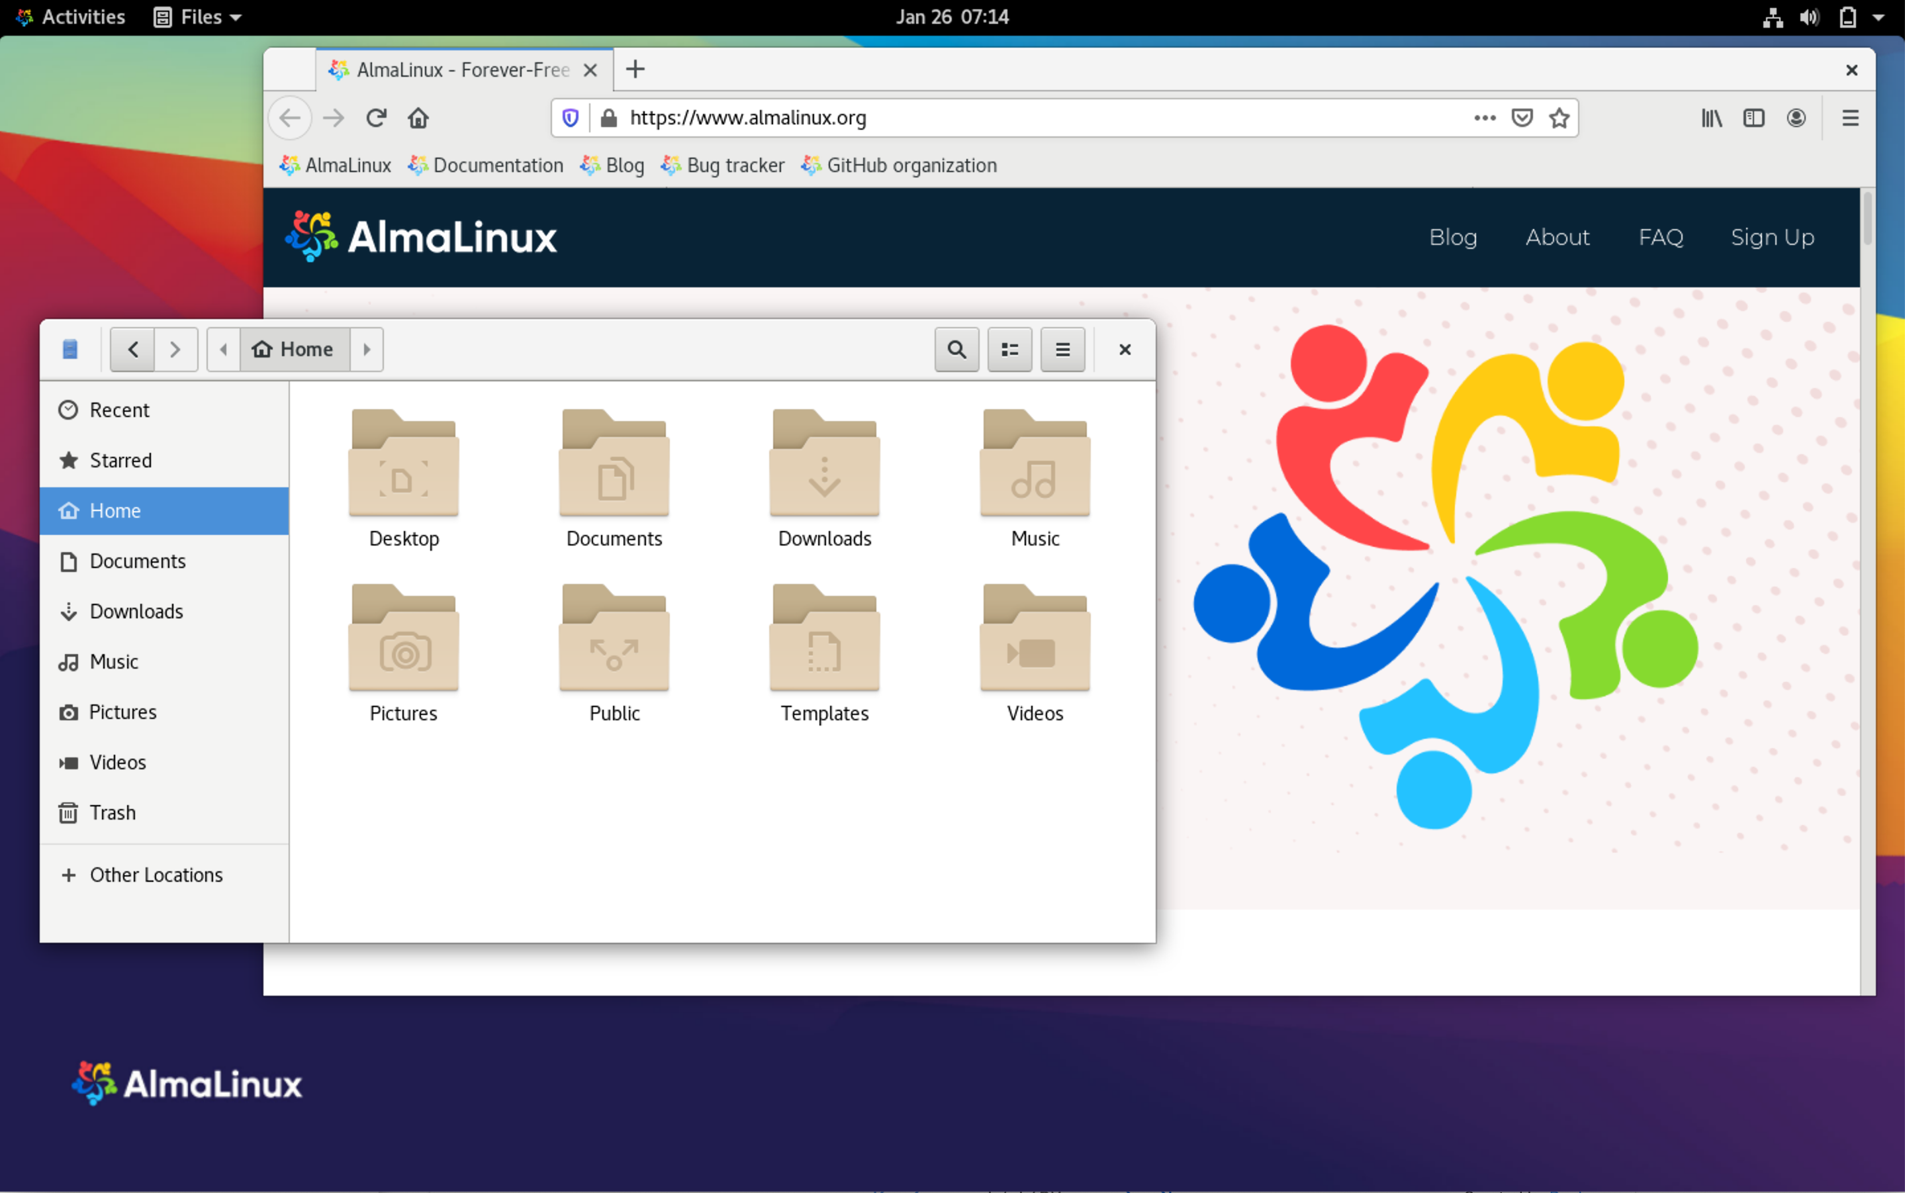Select the Videos folder icon in main view
The width and height of the screenshot is (1905, 1193).
(x=1035, y=638)
